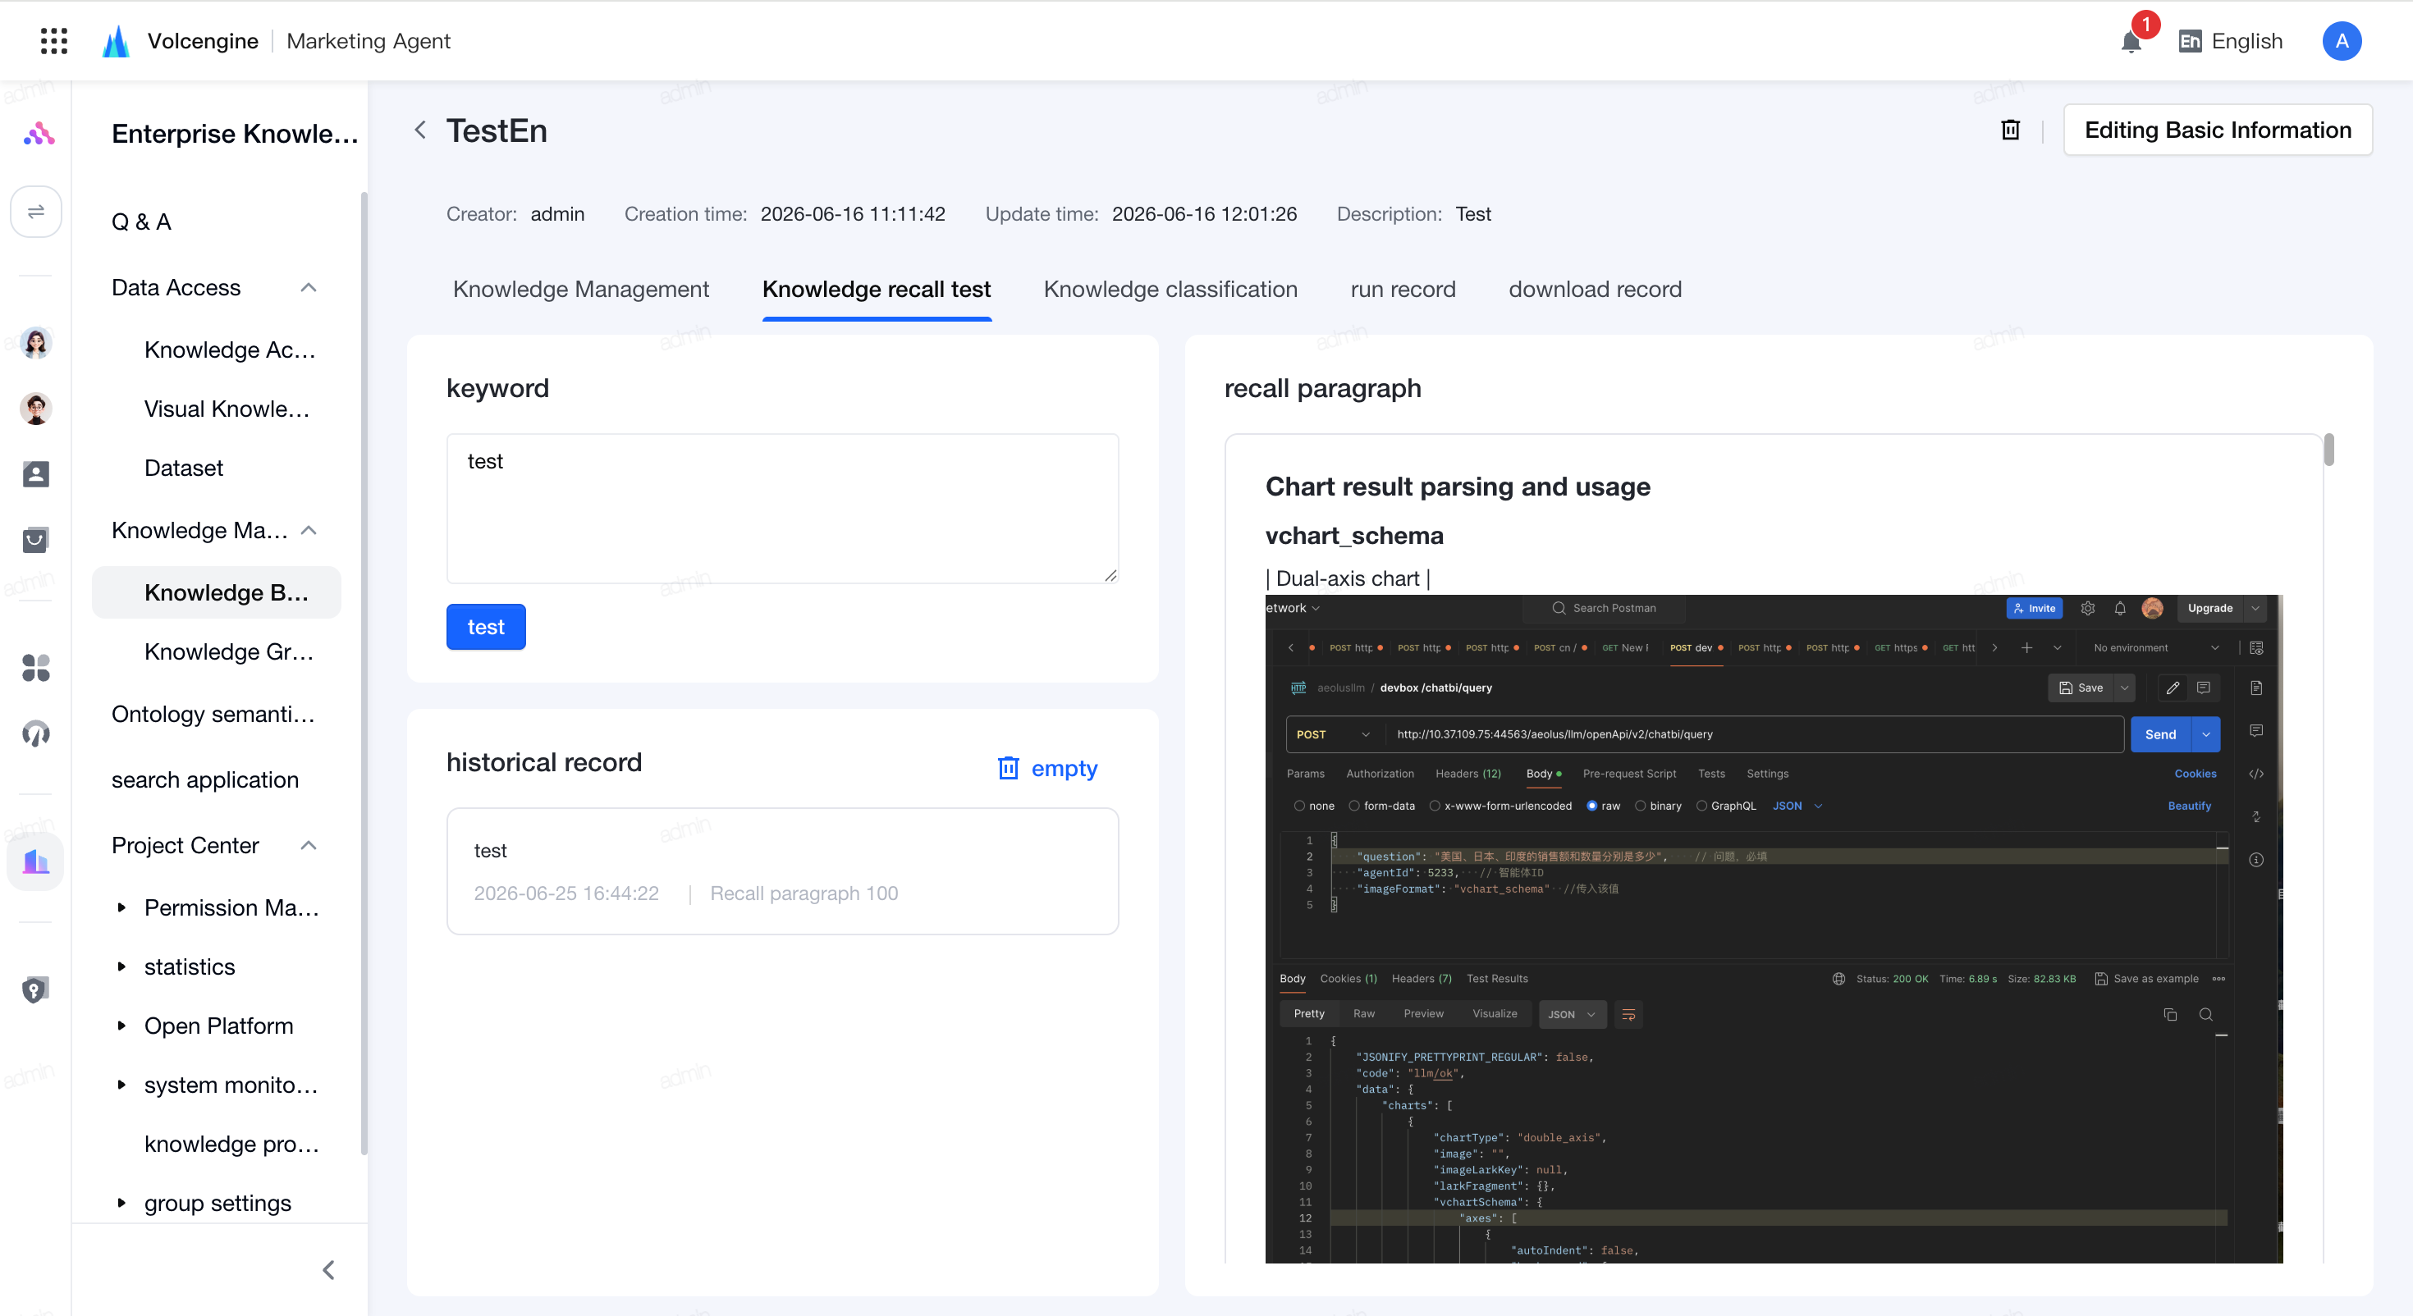Open the notification bell
This screenshot has height=1316, width=2413.
click(2131, 41)
